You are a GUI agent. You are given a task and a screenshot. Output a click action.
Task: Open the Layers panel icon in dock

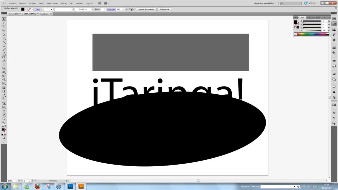334,74
